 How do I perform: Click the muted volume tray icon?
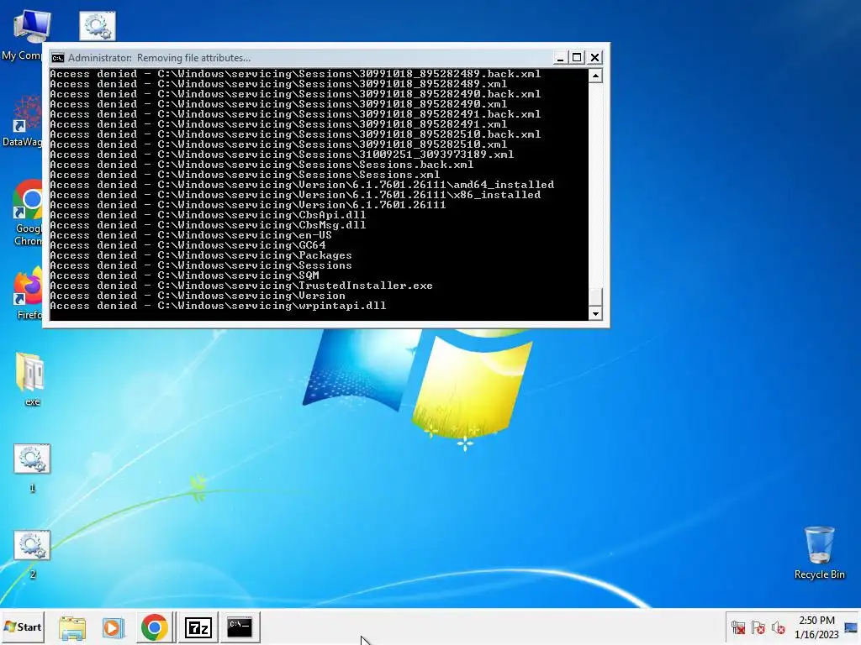778,627
